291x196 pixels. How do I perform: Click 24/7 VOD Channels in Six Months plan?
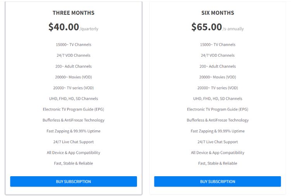[x=218, y=56]
